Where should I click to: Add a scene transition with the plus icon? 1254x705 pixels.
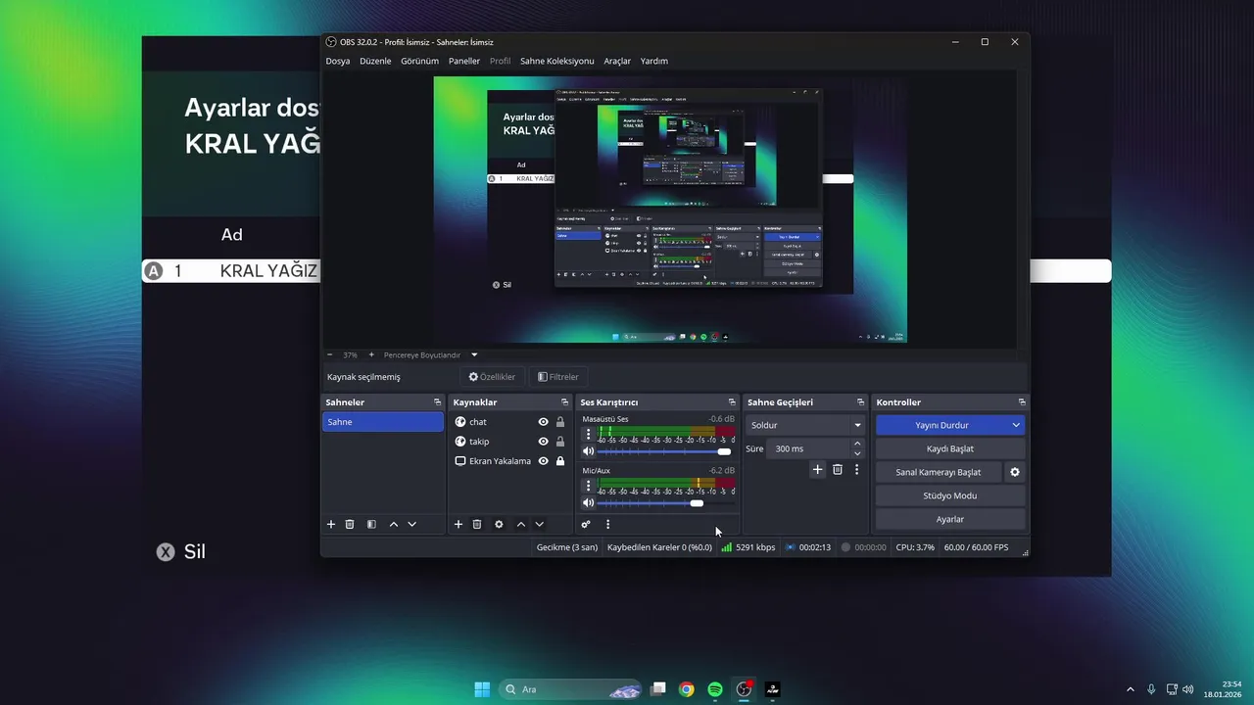pos(818,470)
